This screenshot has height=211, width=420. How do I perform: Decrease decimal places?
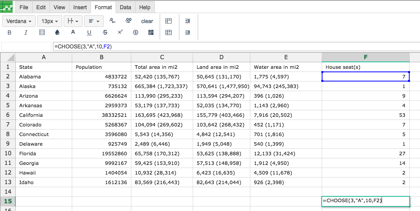(x=112, y=21)
